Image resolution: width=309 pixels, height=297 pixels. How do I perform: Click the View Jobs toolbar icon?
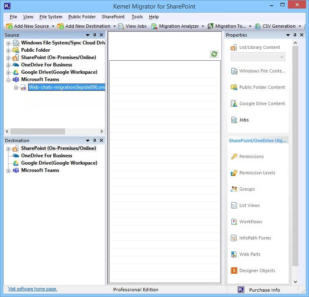121,26
